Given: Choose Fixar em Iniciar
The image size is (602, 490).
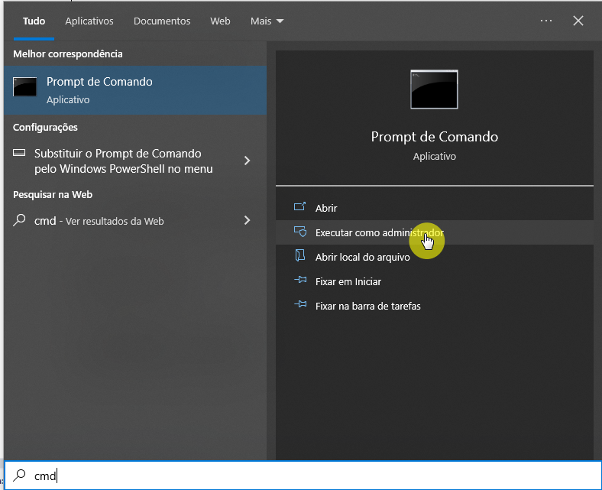Looking at the screenshot, I should tap(435, 282).
